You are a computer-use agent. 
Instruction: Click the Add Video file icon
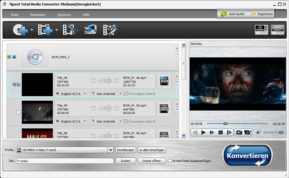coord(45,30)
